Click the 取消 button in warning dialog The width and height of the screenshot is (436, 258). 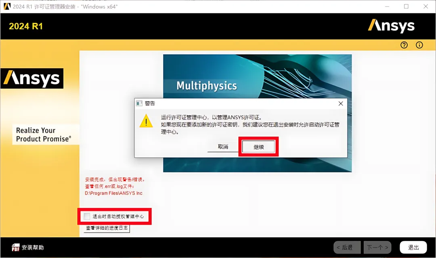[x=223, y=147]
